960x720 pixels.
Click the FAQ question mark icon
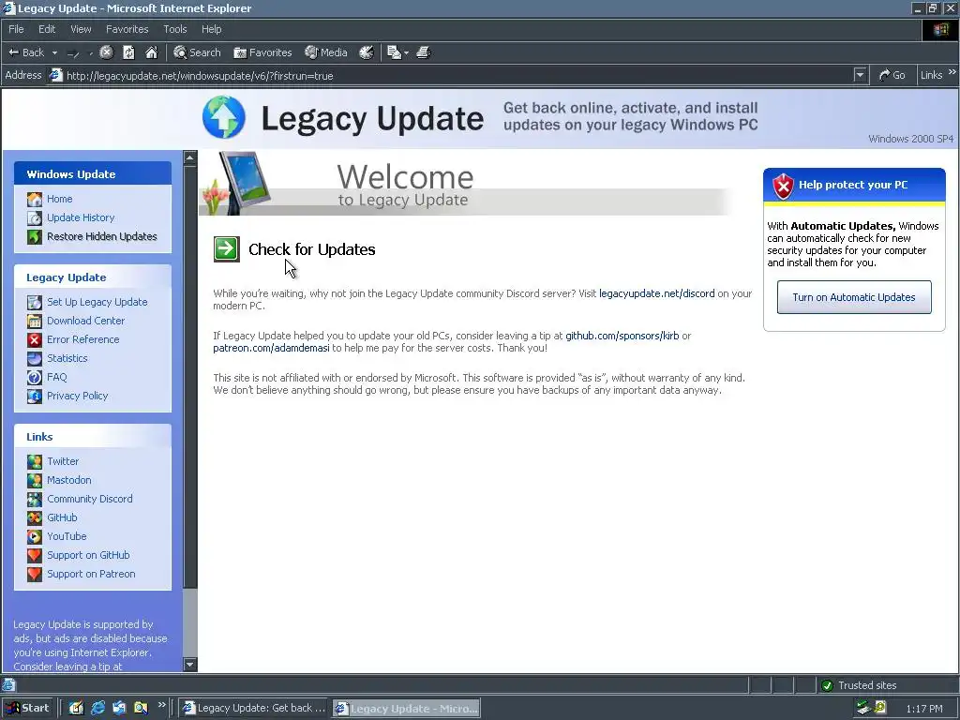(35, 377)
